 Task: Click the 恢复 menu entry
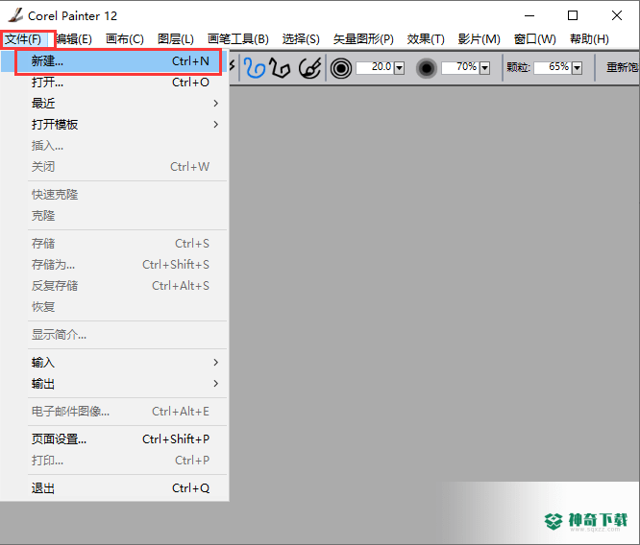pos(114,307)
